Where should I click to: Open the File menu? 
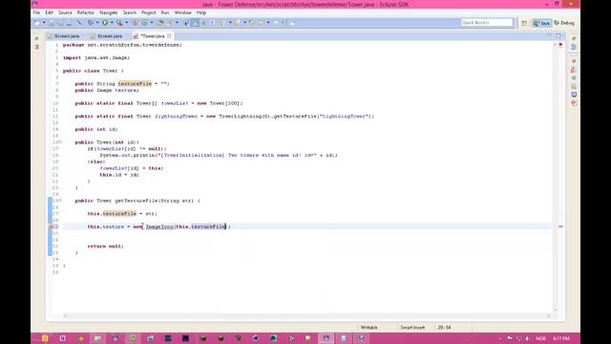tap(36, 12)
